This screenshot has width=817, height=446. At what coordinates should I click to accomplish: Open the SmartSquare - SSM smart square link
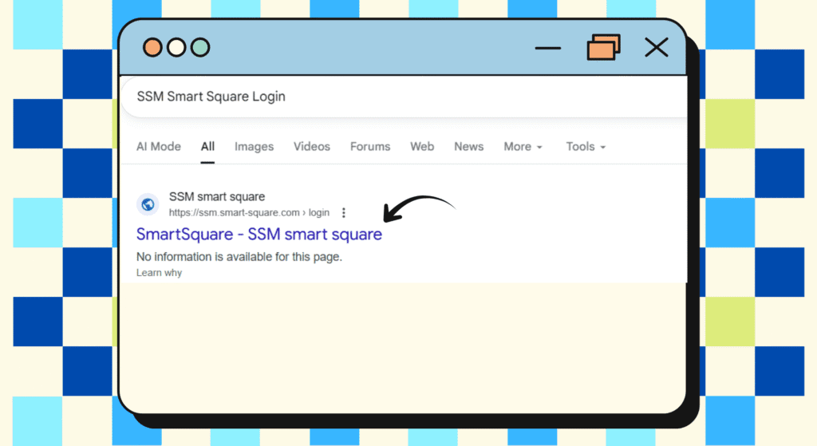pos(259,235)
